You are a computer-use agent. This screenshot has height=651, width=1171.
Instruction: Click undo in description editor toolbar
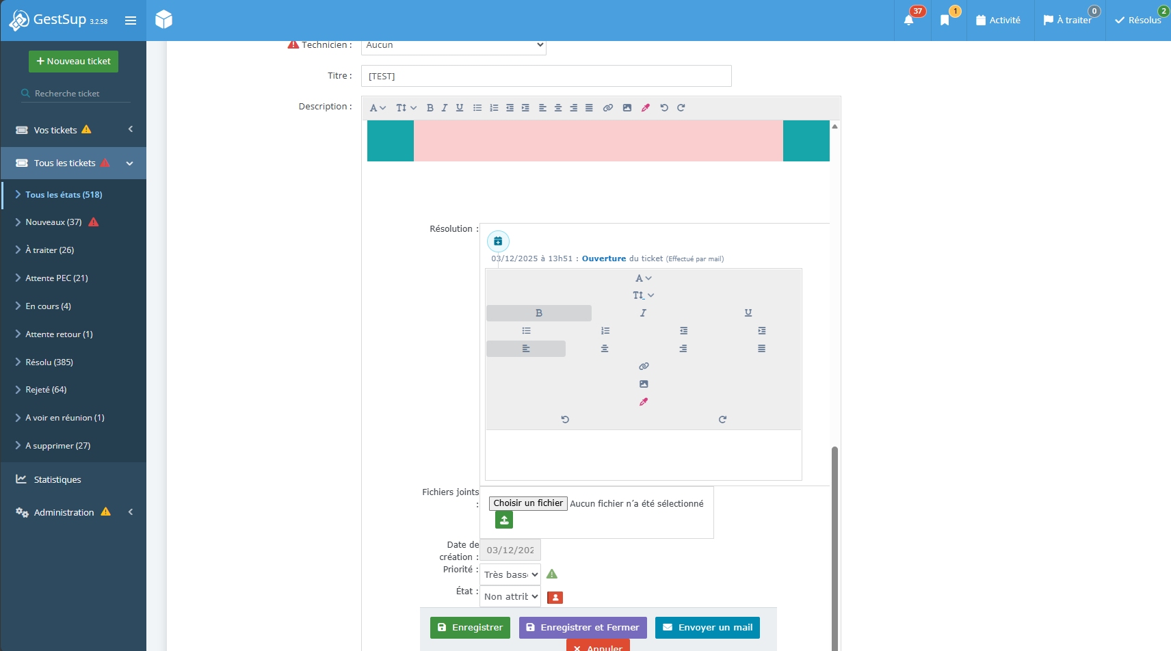click(x=663, y=108)
